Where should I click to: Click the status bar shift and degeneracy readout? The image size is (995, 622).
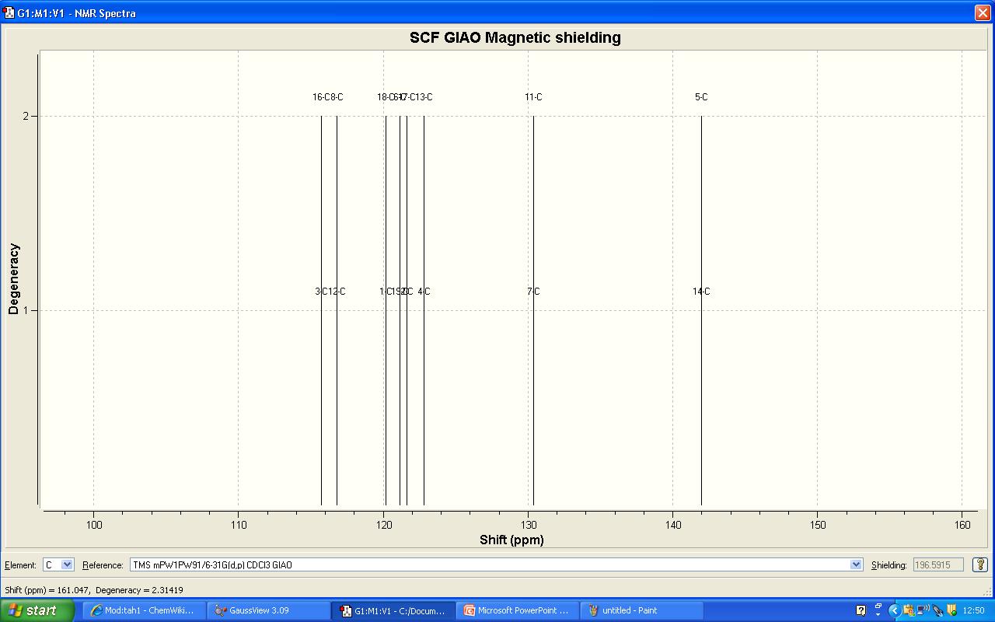click(94, 590)
